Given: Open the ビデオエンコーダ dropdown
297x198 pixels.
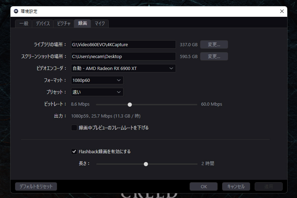Looking at the screenshot, I should [123, 69].
